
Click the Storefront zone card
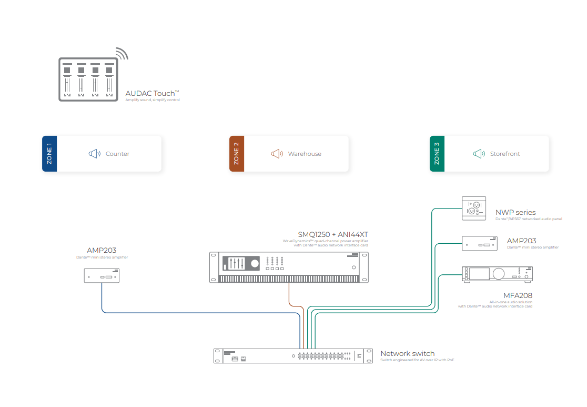click(x=489, y=154)
